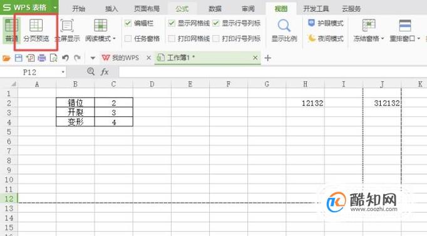This screenshot has width=427, height=236.
Task: Uncheck the 编辑栏 formula bar checkbox
Action: click(x=128, y=23)
